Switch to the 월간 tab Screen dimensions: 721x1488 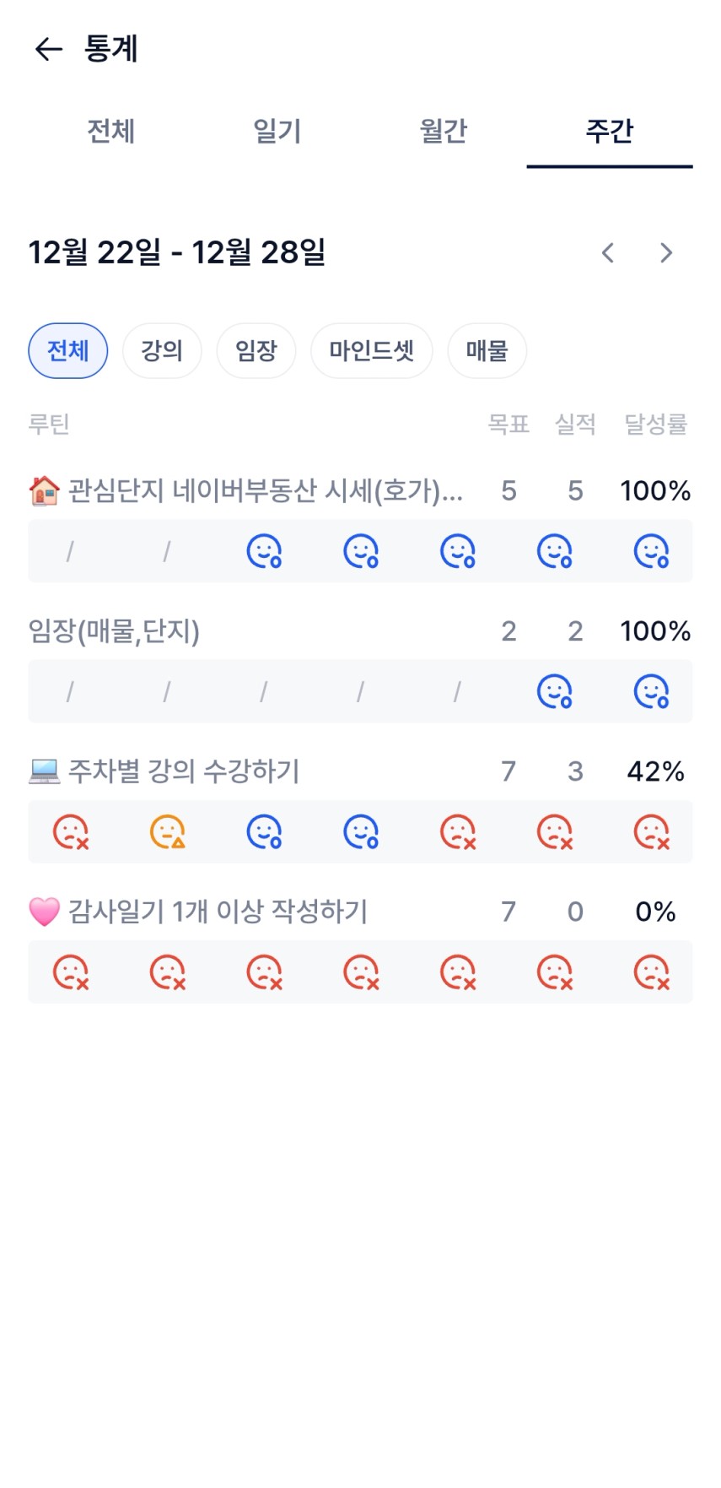pos(443,132)
